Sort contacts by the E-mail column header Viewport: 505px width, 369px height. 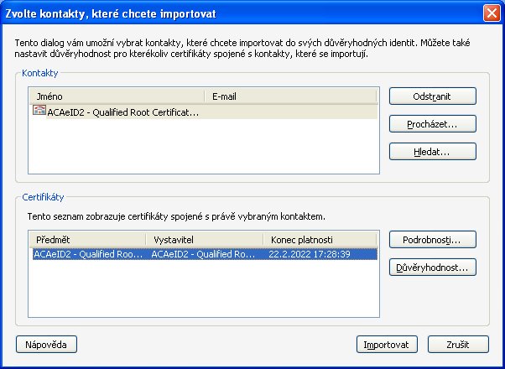click(290, 96)
